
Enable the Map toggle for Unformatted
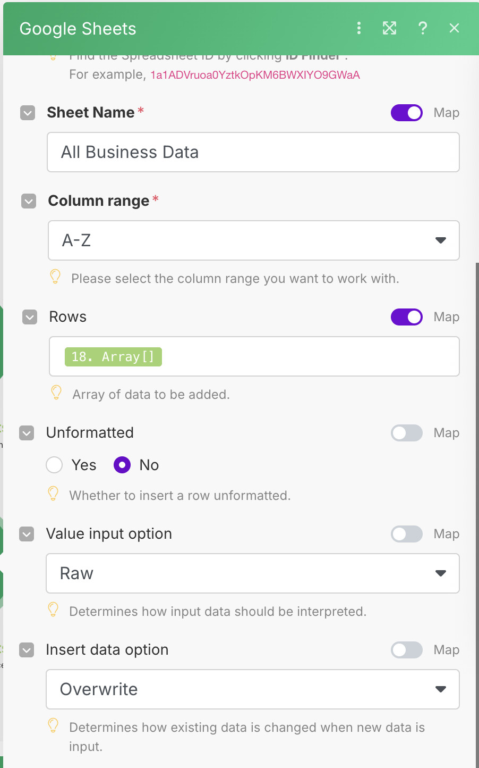click(x=407, y=433)
